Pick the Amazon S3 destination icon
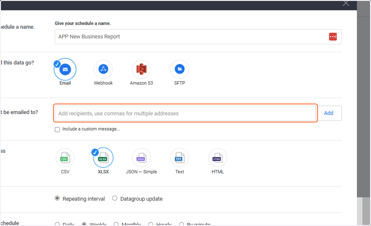 [141, 69]
